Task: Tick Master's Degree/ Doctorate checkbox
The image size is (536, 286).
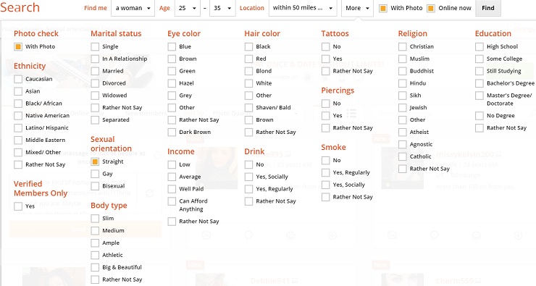Action: point(480,96)
